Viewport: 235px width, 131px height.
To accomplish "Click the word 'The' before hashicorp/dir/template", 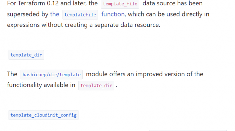I will pyautogui.click(x=12, y=74).
